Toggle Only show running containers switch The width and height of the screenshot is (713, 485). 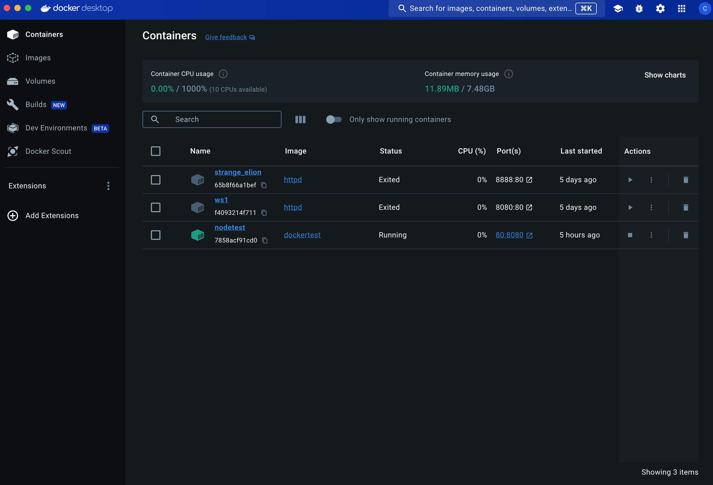tap(333, 119)
